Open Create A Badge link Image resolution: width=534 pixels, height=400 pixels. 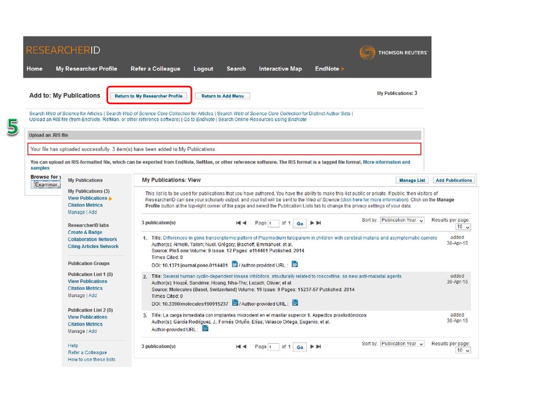click(85, 232)
